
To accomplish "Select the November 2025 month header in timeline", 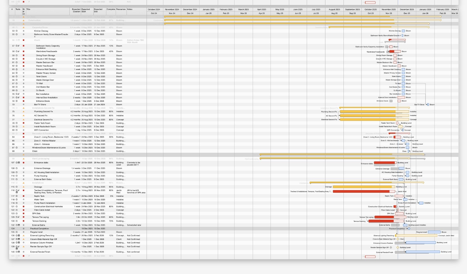I will pos(388,9).
